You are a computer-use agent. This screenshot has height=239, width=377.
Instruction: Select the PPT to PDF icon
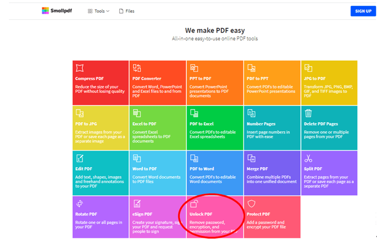tap(194, 68)
